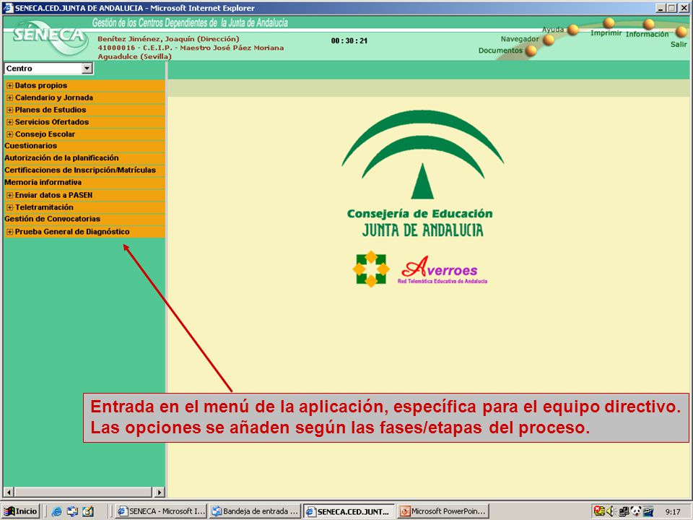Click the Internet Explorer icon in title bar
The image size is (693, 520).
click(x=8, y=8)
